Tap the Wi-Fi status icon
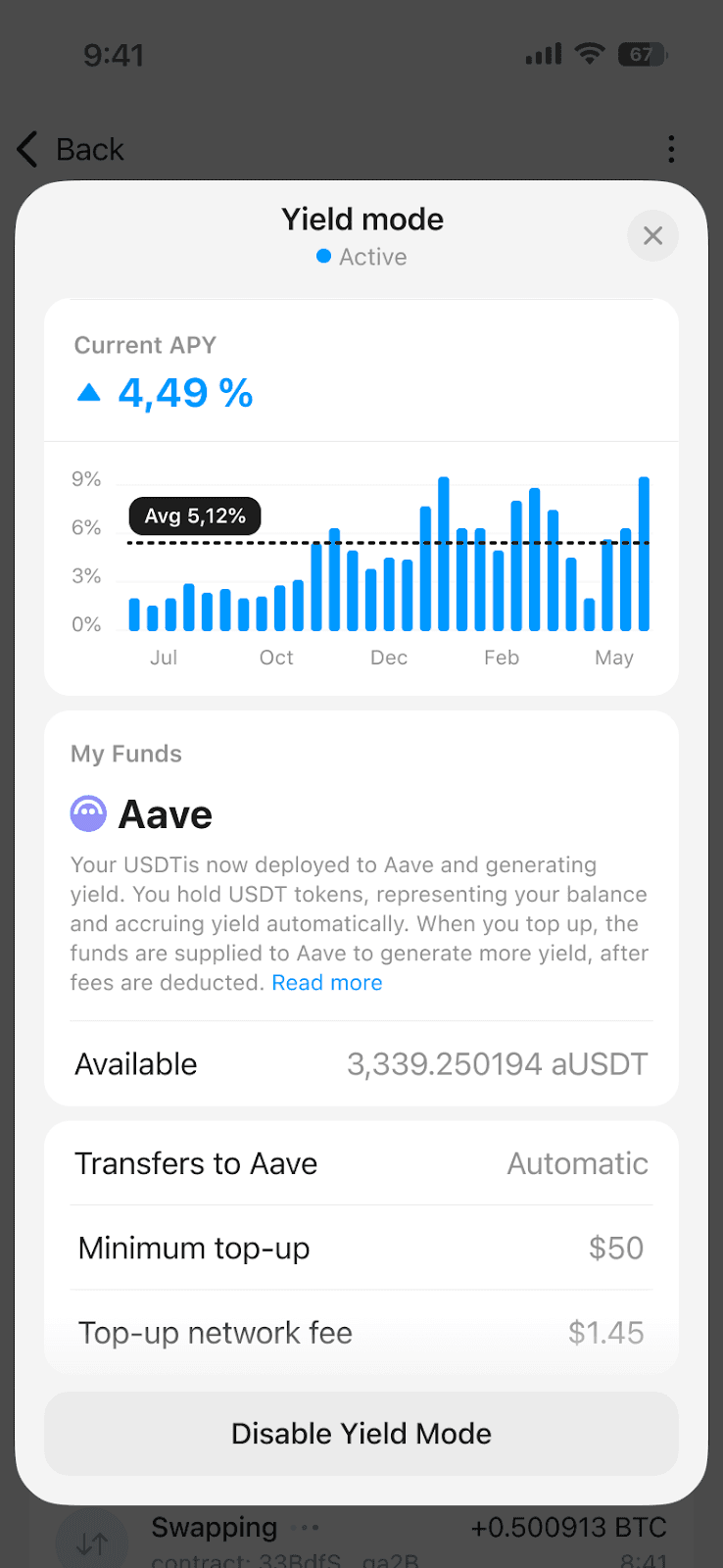 pos(590,54)
